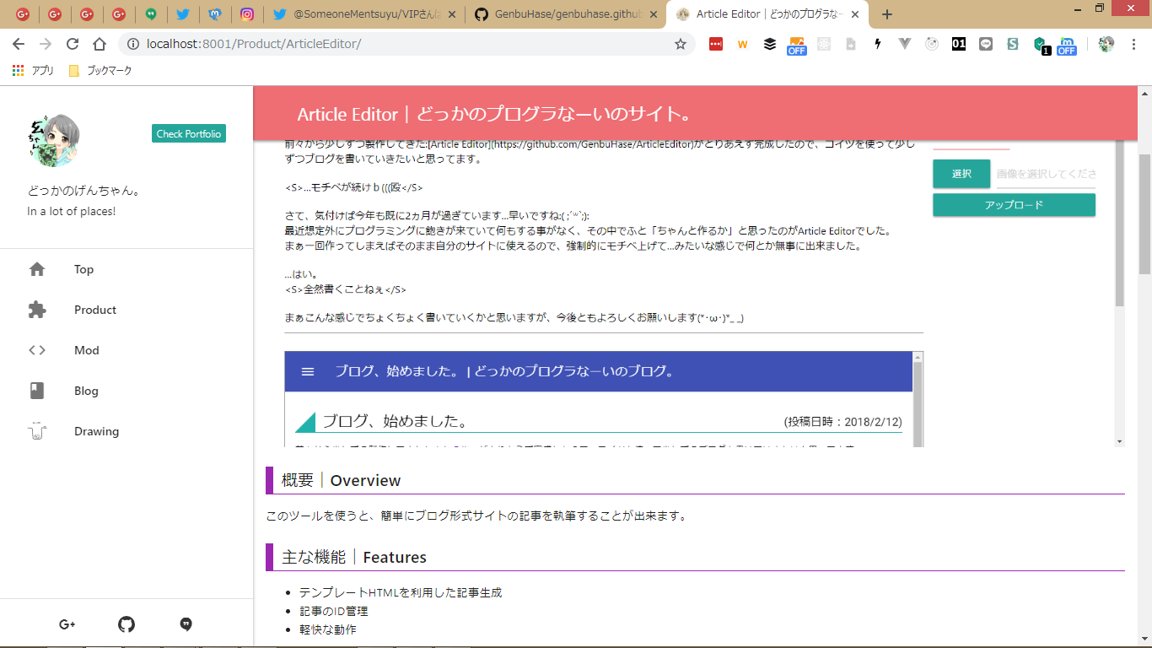Open the Hangouts icon in sidebar footer
This screenshot has width=1152, height=648.
tap(186, 624)
